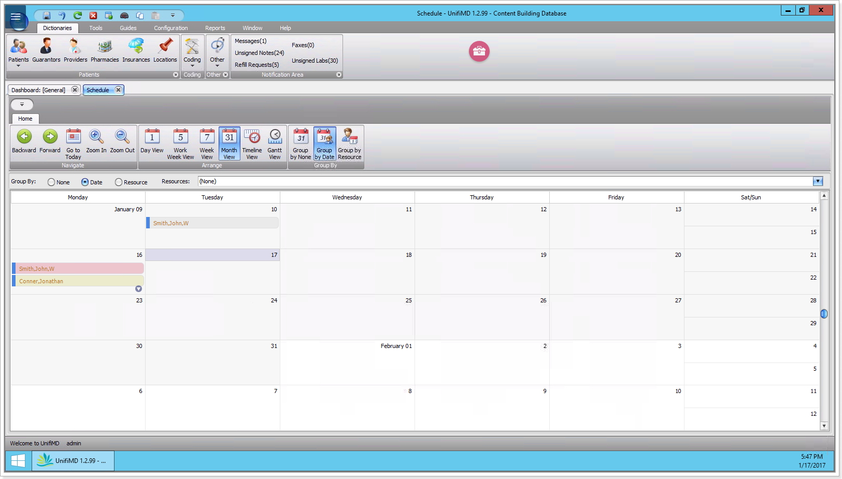Click the pink toolbox floating icon
This screenshot has width=842, height=479.
click(479, 51)
